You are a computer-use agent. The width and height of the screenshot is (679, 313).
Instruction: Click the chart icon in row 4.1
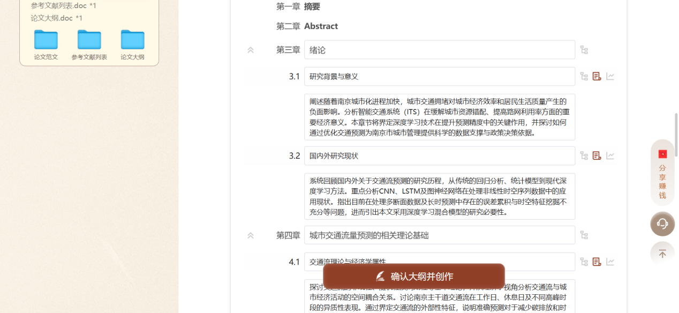coord(610,262)
